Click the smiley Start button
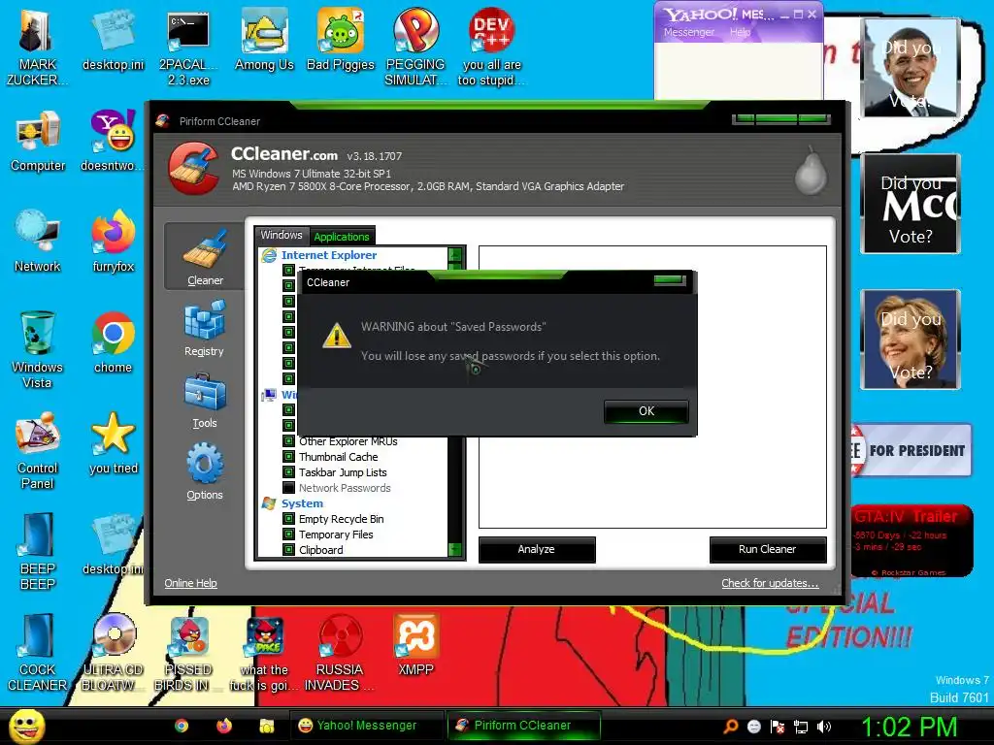 (x=26, y=727)
